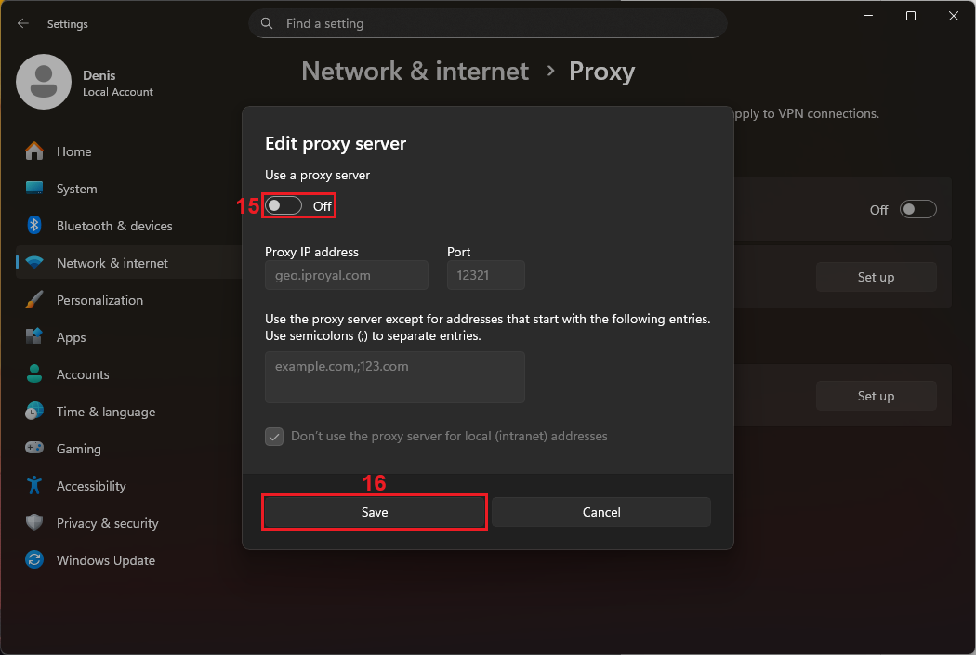This screenshot has height=655, width=976.
Task: Click the Proxy IP address field
Action: coord(347,275)
